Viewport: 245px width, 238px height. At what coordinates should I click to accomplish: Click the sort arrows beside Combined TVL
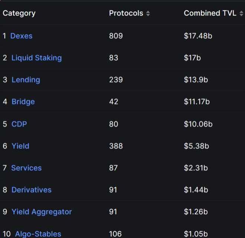[x=241, y=13]
